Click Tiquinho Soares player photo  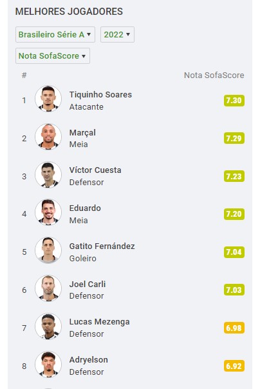coord(48,99)
